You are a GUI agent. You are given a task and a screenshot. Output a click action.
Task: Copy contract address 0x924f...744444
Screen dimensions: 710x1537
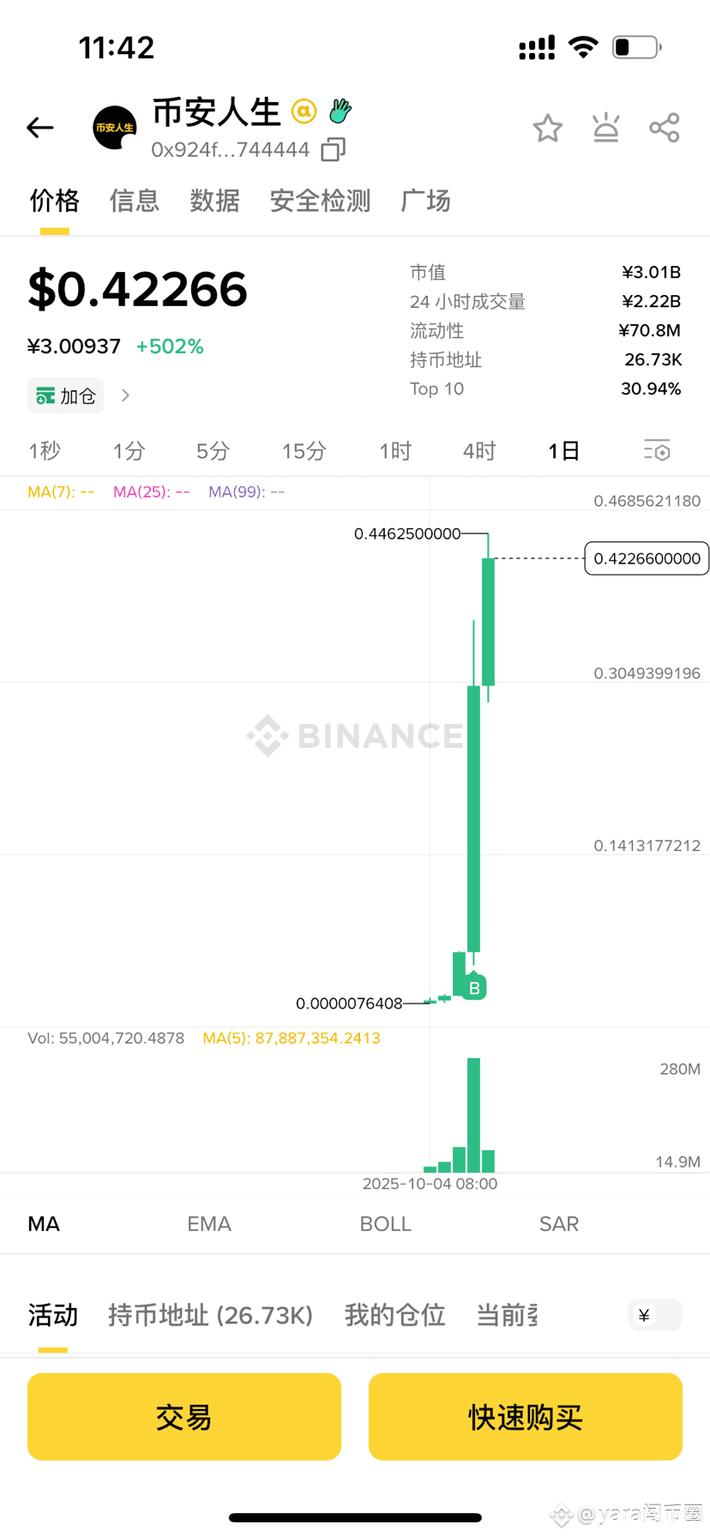point(334,150)
